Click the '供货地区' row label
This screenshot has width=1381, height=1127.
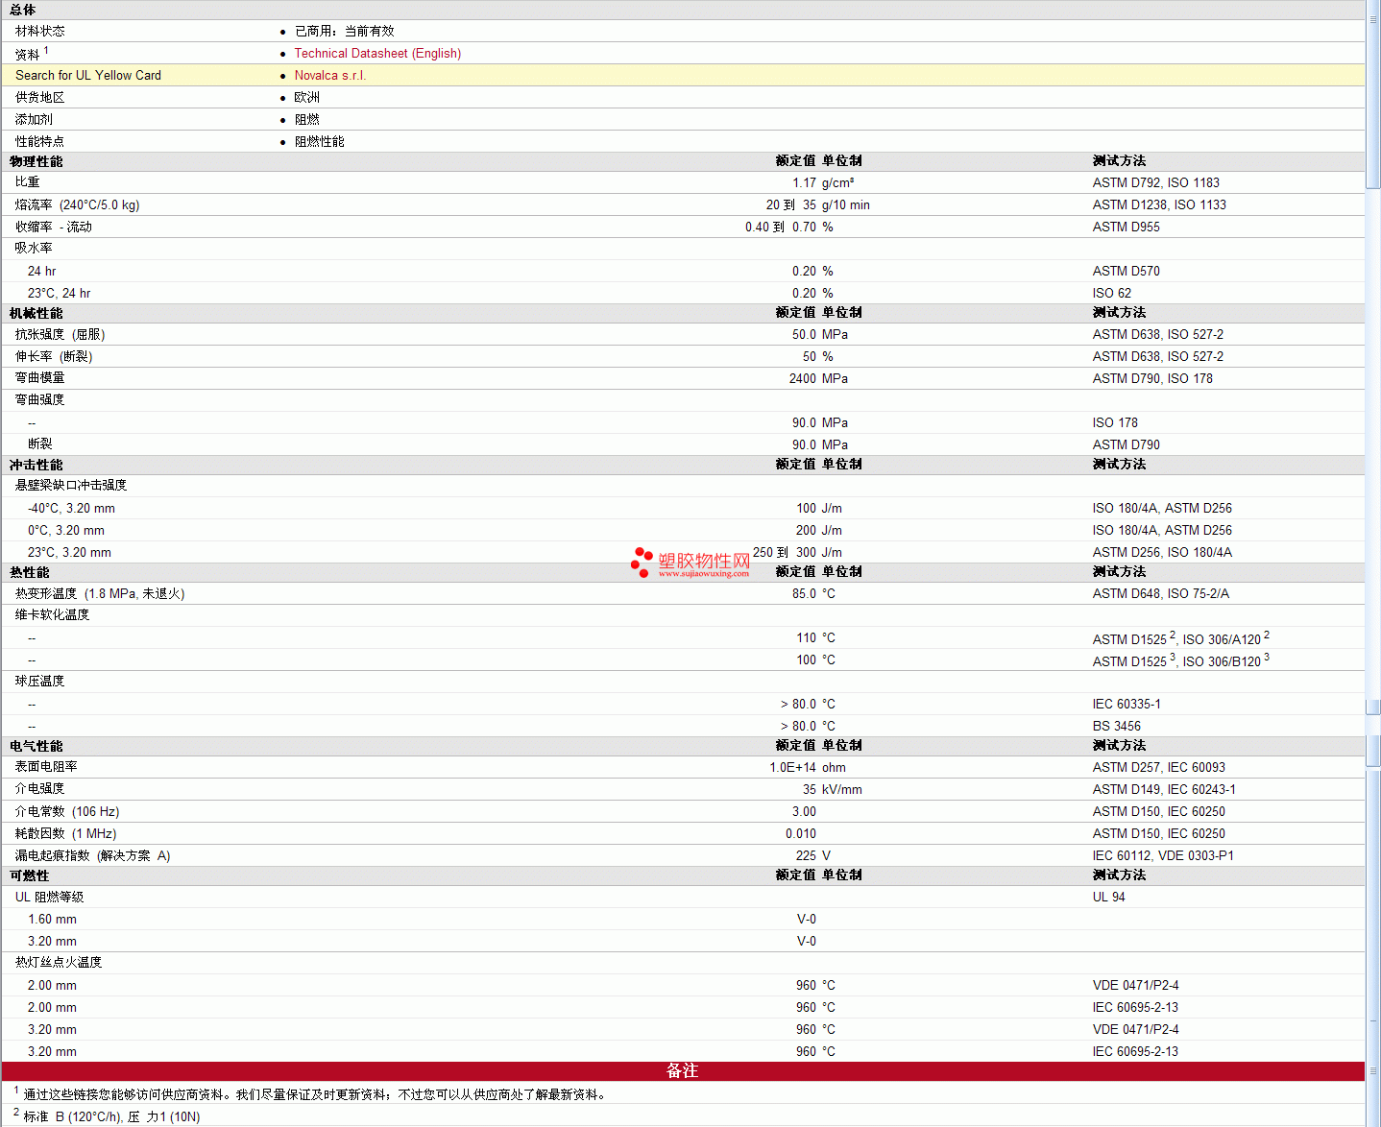[40, 98]
